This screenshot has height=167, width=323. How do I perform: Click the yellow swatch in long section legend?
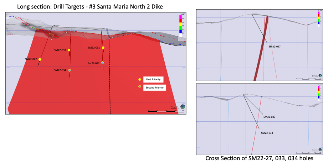[180, 24]
